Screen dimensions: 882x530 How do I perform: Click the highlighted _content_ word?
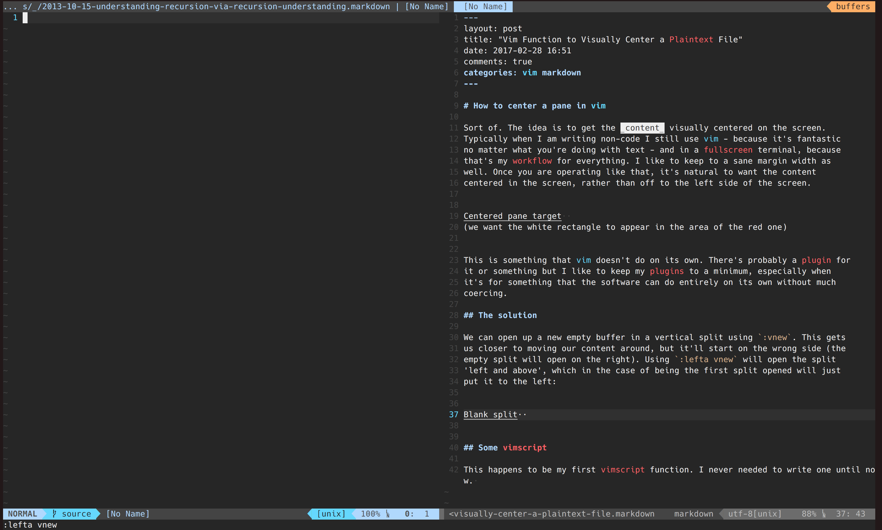[642, 128]
